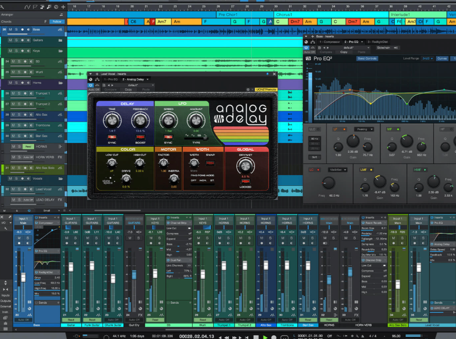This screenshot has height=339, width=456.
Task: Open the Horns folder track icon
Action: (60, 83)
